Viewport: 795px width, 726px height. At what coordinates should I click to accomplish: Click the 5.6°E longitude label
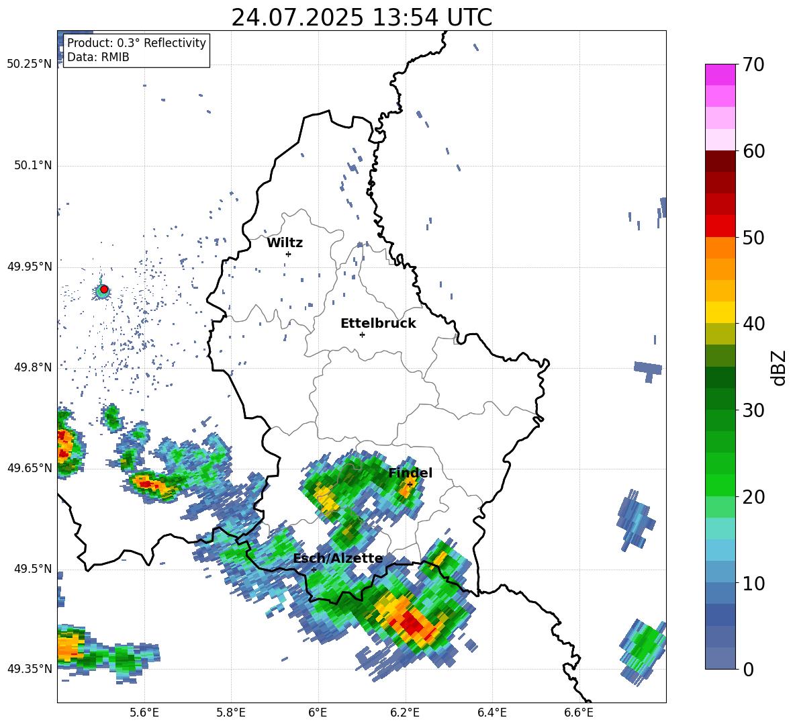point(144,713)
